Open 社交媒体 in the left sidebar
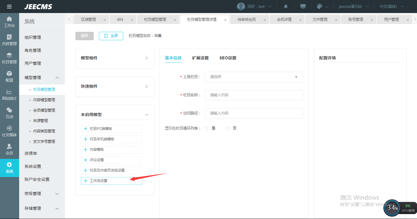The width and height of the screenshot is (417, 219). pos(9,131)
